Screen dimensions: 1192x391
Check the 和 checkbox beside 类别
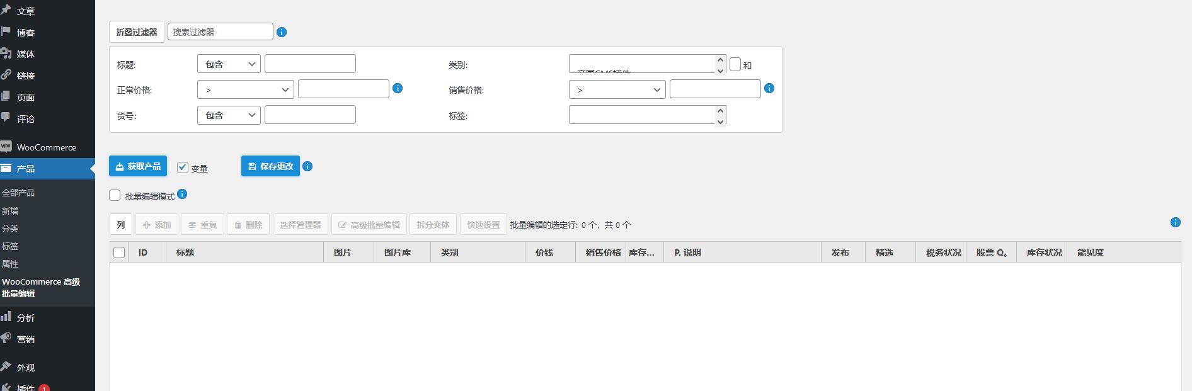735,64
